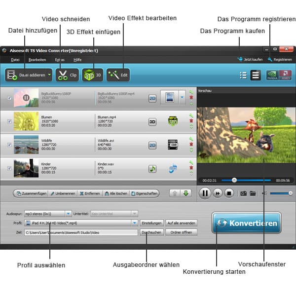Open the Hilfe menu
Screen dimensions: 296x296
77,60
